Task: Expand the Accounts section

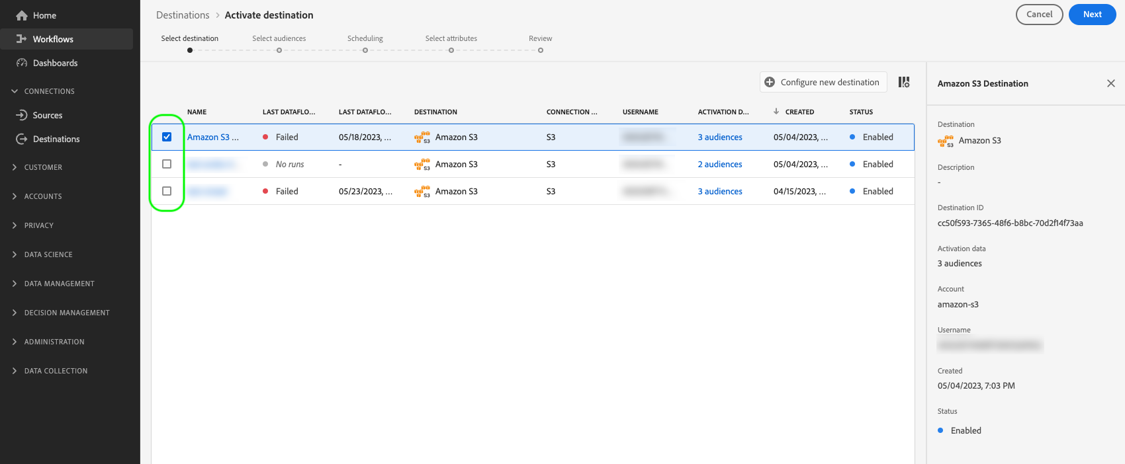Action: click(15, 196)
